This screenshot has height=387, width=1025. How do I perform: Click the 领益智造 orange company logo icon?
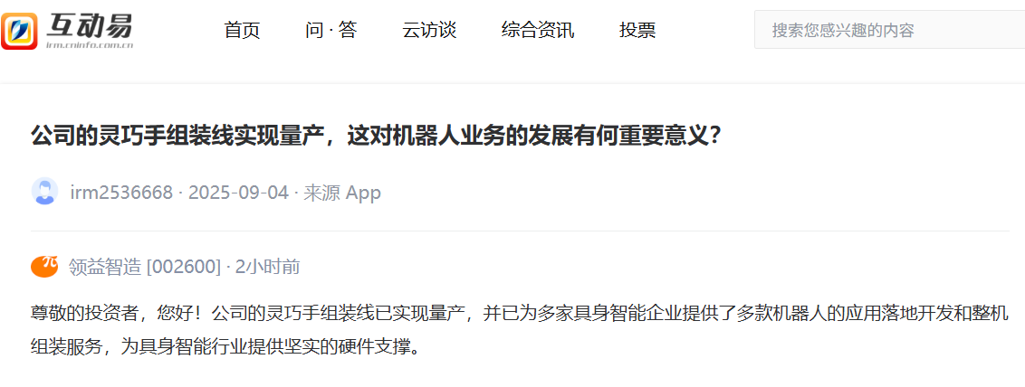click(44, 266)
